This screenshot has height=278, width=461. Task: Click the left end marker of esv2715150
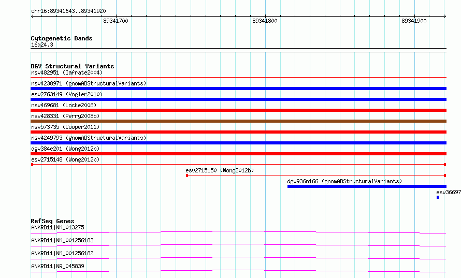pyautogui.click(x=187, y=175)
